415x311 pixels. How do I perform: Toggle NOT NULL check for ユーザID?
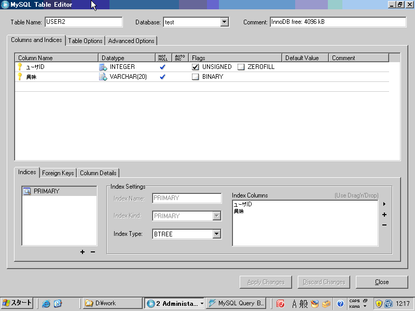tap(162, 67)
